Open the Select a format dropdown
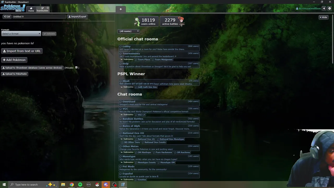Viewport: 334px width, 188px height. (x=21, y=34)
